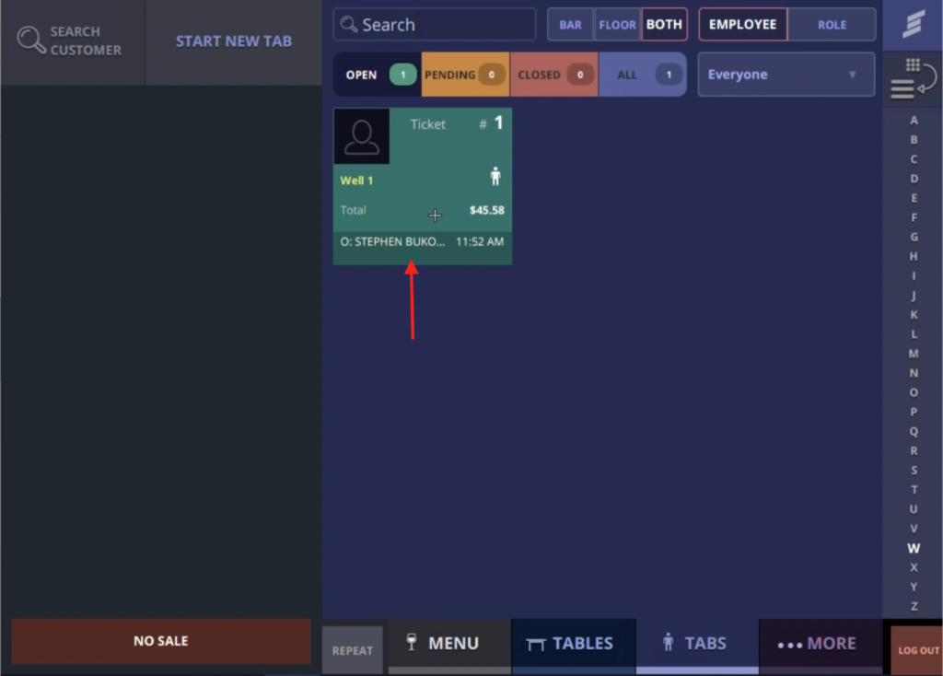Click the ellipsis icon on the MORE tab

pos(789,643)
